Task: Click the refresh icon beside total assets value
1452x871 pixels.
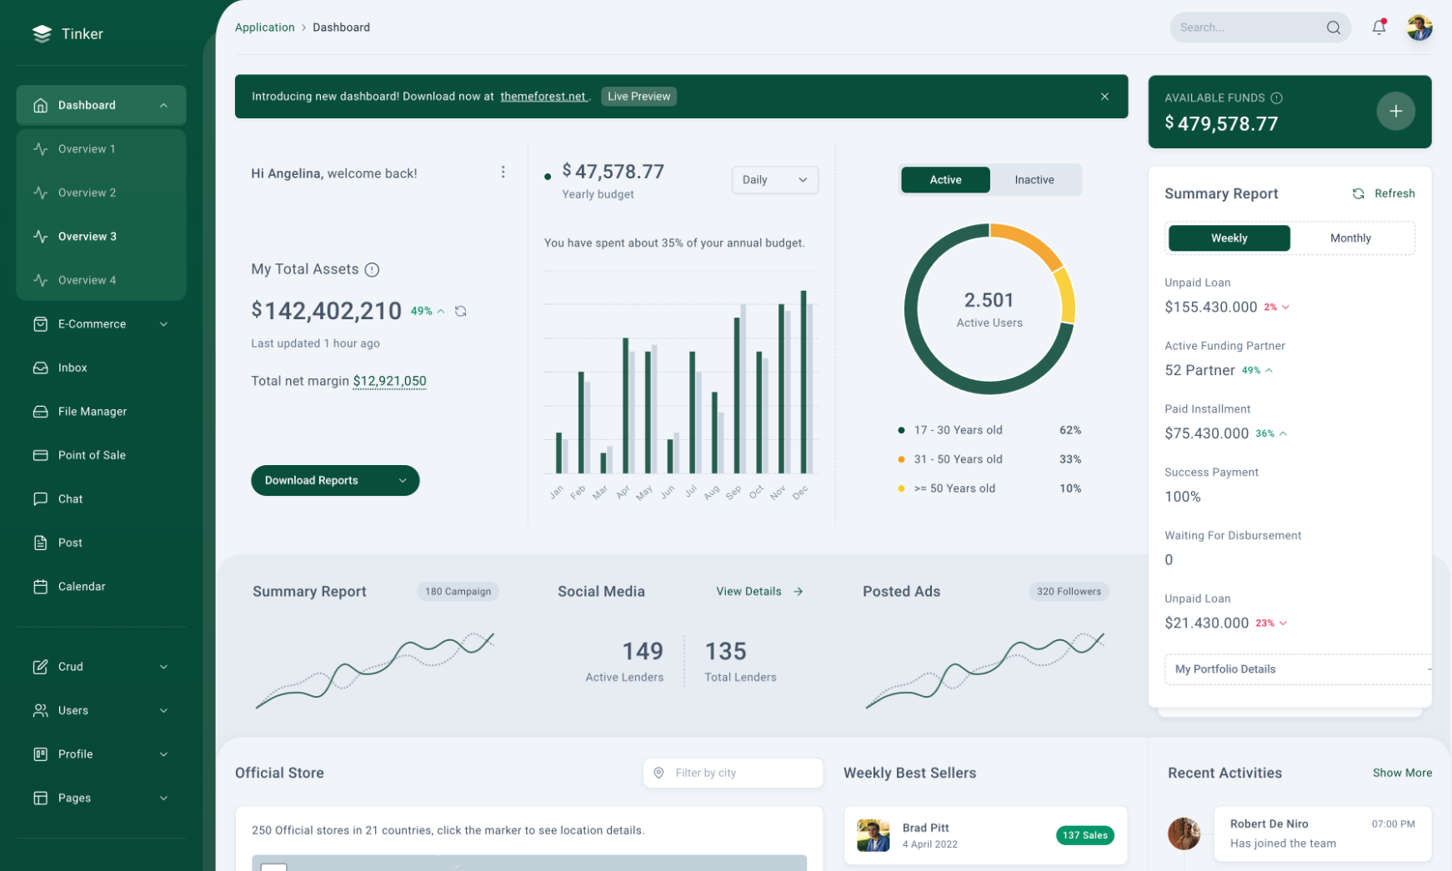Action: click(461, 311)
